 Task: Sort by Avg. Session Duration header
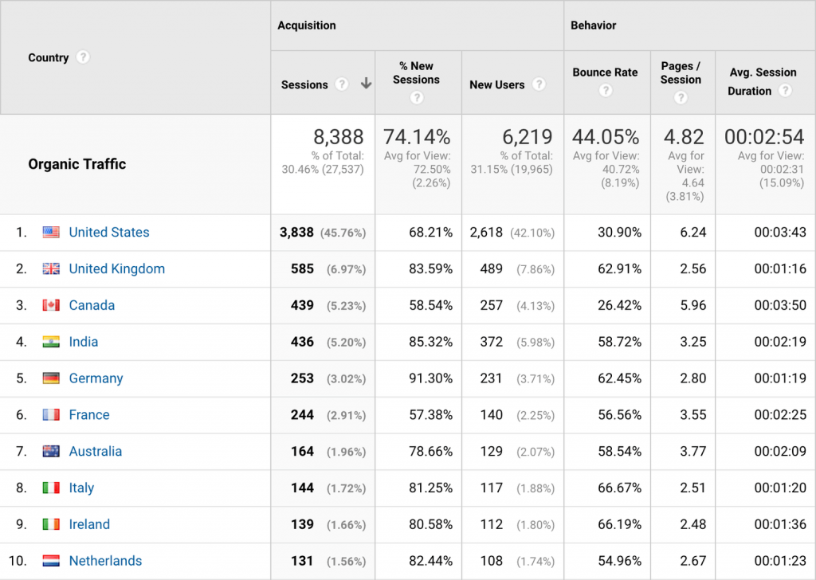coord(763,82)
